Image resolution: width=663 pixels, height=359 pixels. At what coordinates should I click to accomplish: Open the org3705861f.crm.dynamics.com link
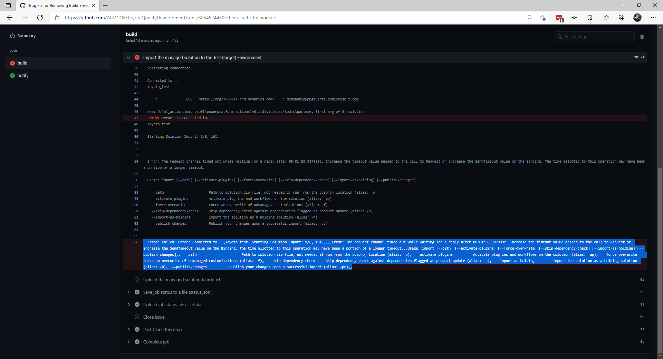[x=236, y=99]
